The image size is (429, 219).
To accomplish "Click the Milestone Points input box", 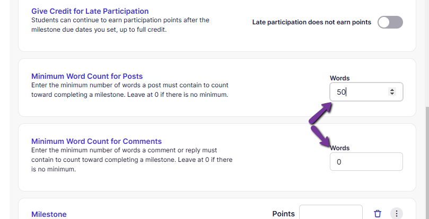I will click(330, 213).
